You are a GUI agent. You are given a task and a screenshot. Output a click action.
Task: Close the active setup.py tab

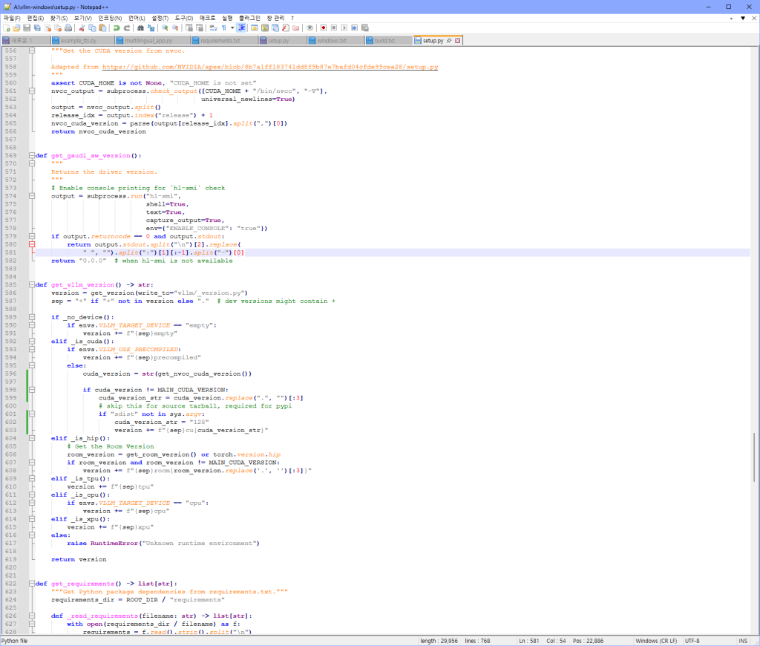click(458, 40)
